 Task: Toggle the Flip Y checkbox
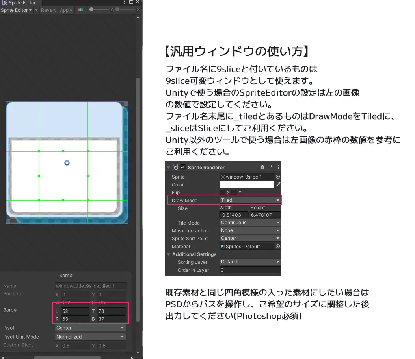point(234,191)
